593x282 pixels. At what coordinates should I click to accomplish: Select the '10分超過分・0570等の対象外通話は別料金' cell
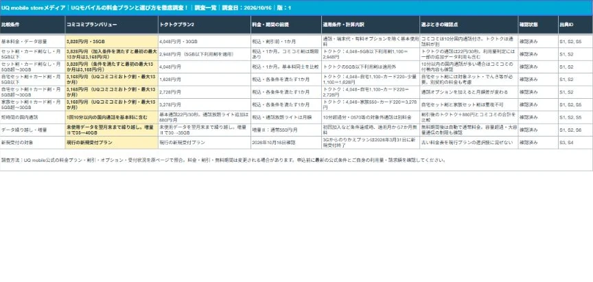tap(371, 117)
